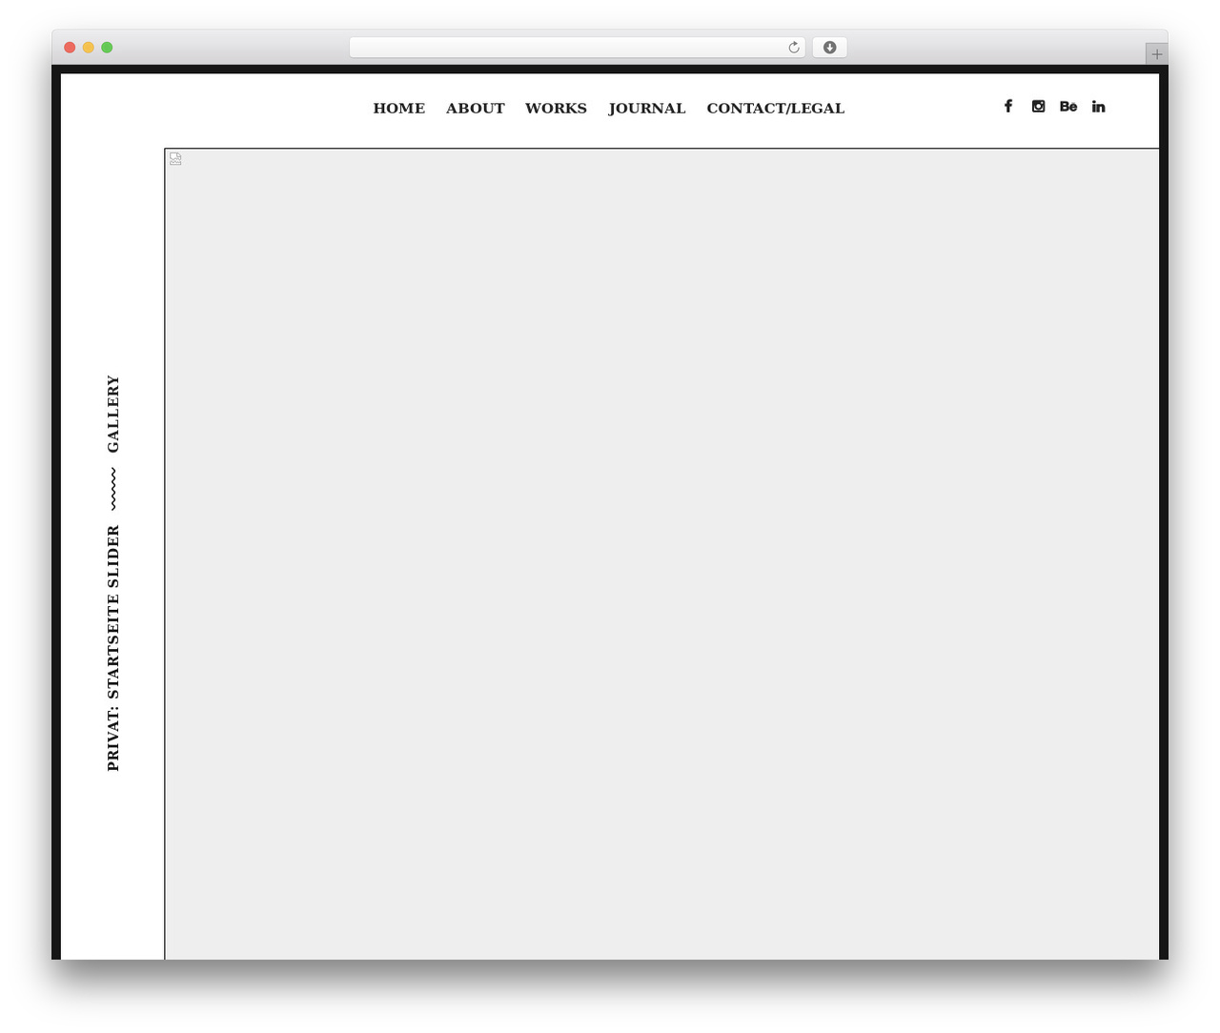
Task: Focus the browser address bar
Action: click(x=578, y=48)
